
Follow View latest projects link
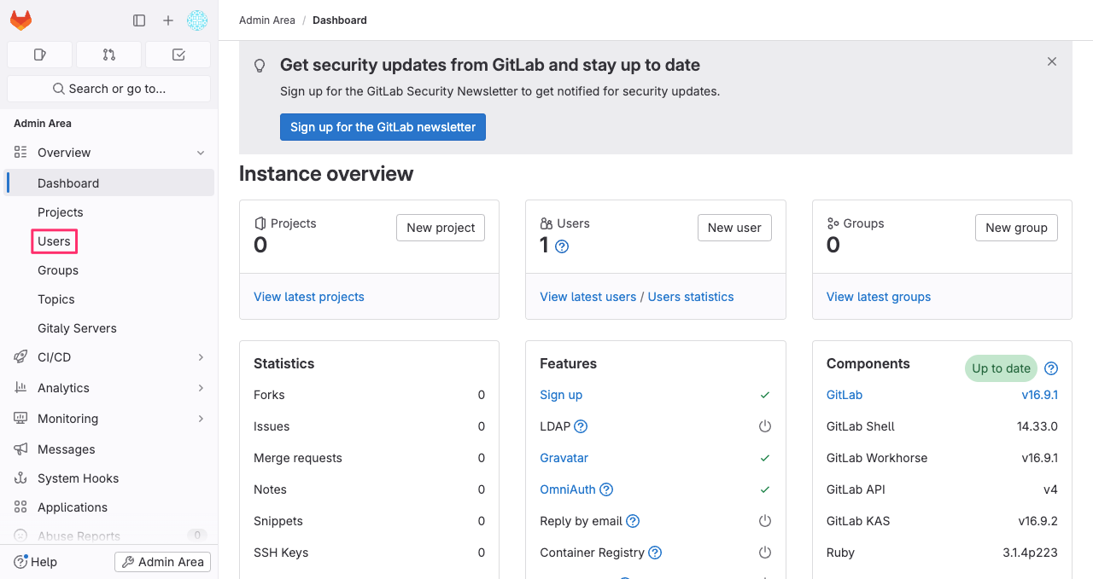tap(309, 297)
